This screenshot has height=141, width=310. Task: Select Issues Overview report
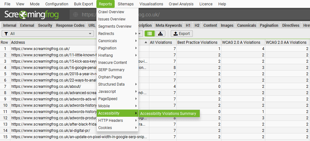[x=118, y=19]
